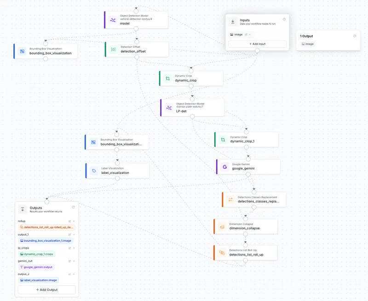
Task: Delete the lp_crops output
Action: pyautogui.click(x=74, y=248)
